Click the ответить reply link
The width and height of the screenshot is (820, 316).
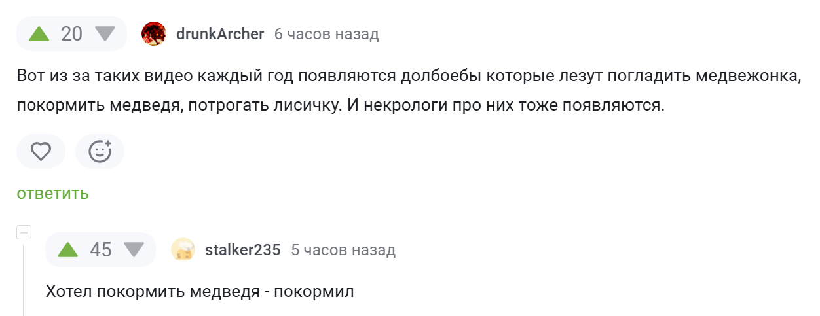coord(52,194)
